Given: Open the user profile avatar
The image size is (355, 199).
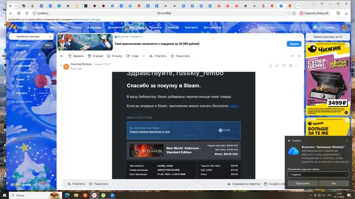Looking at the screenshot, I should coord(345,27).
